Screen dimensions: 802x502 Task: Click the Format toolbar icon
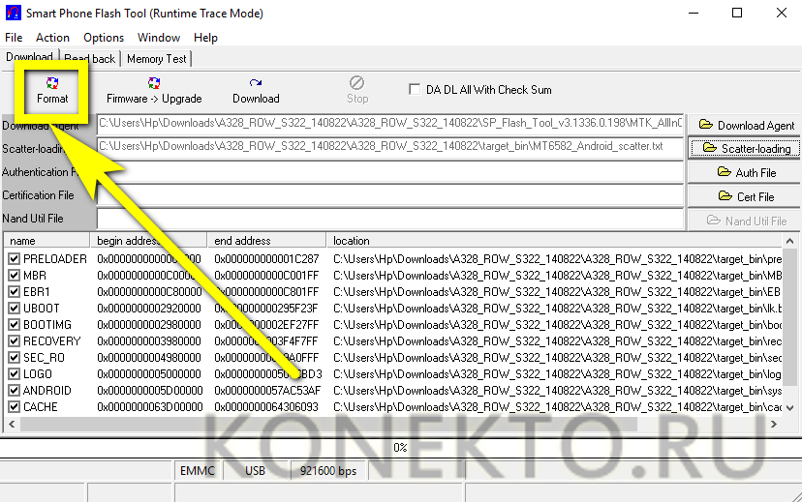[52, 91]
